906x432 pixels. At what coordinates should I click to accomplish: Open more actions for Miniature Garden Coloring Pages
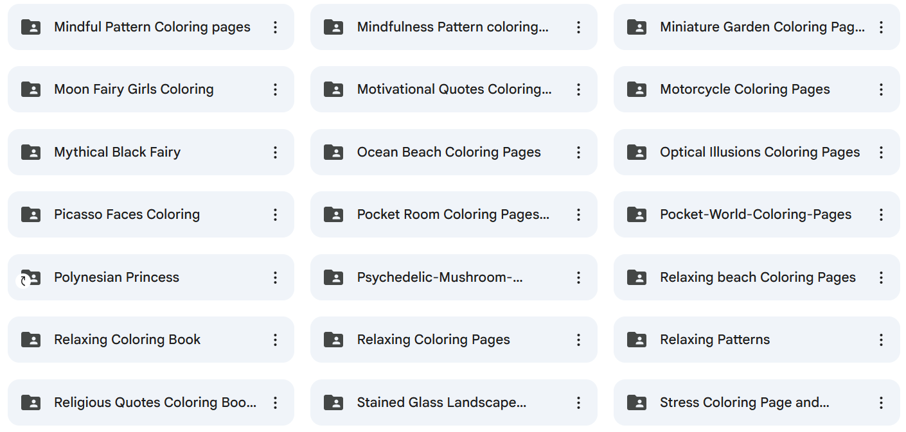[881, 27]
